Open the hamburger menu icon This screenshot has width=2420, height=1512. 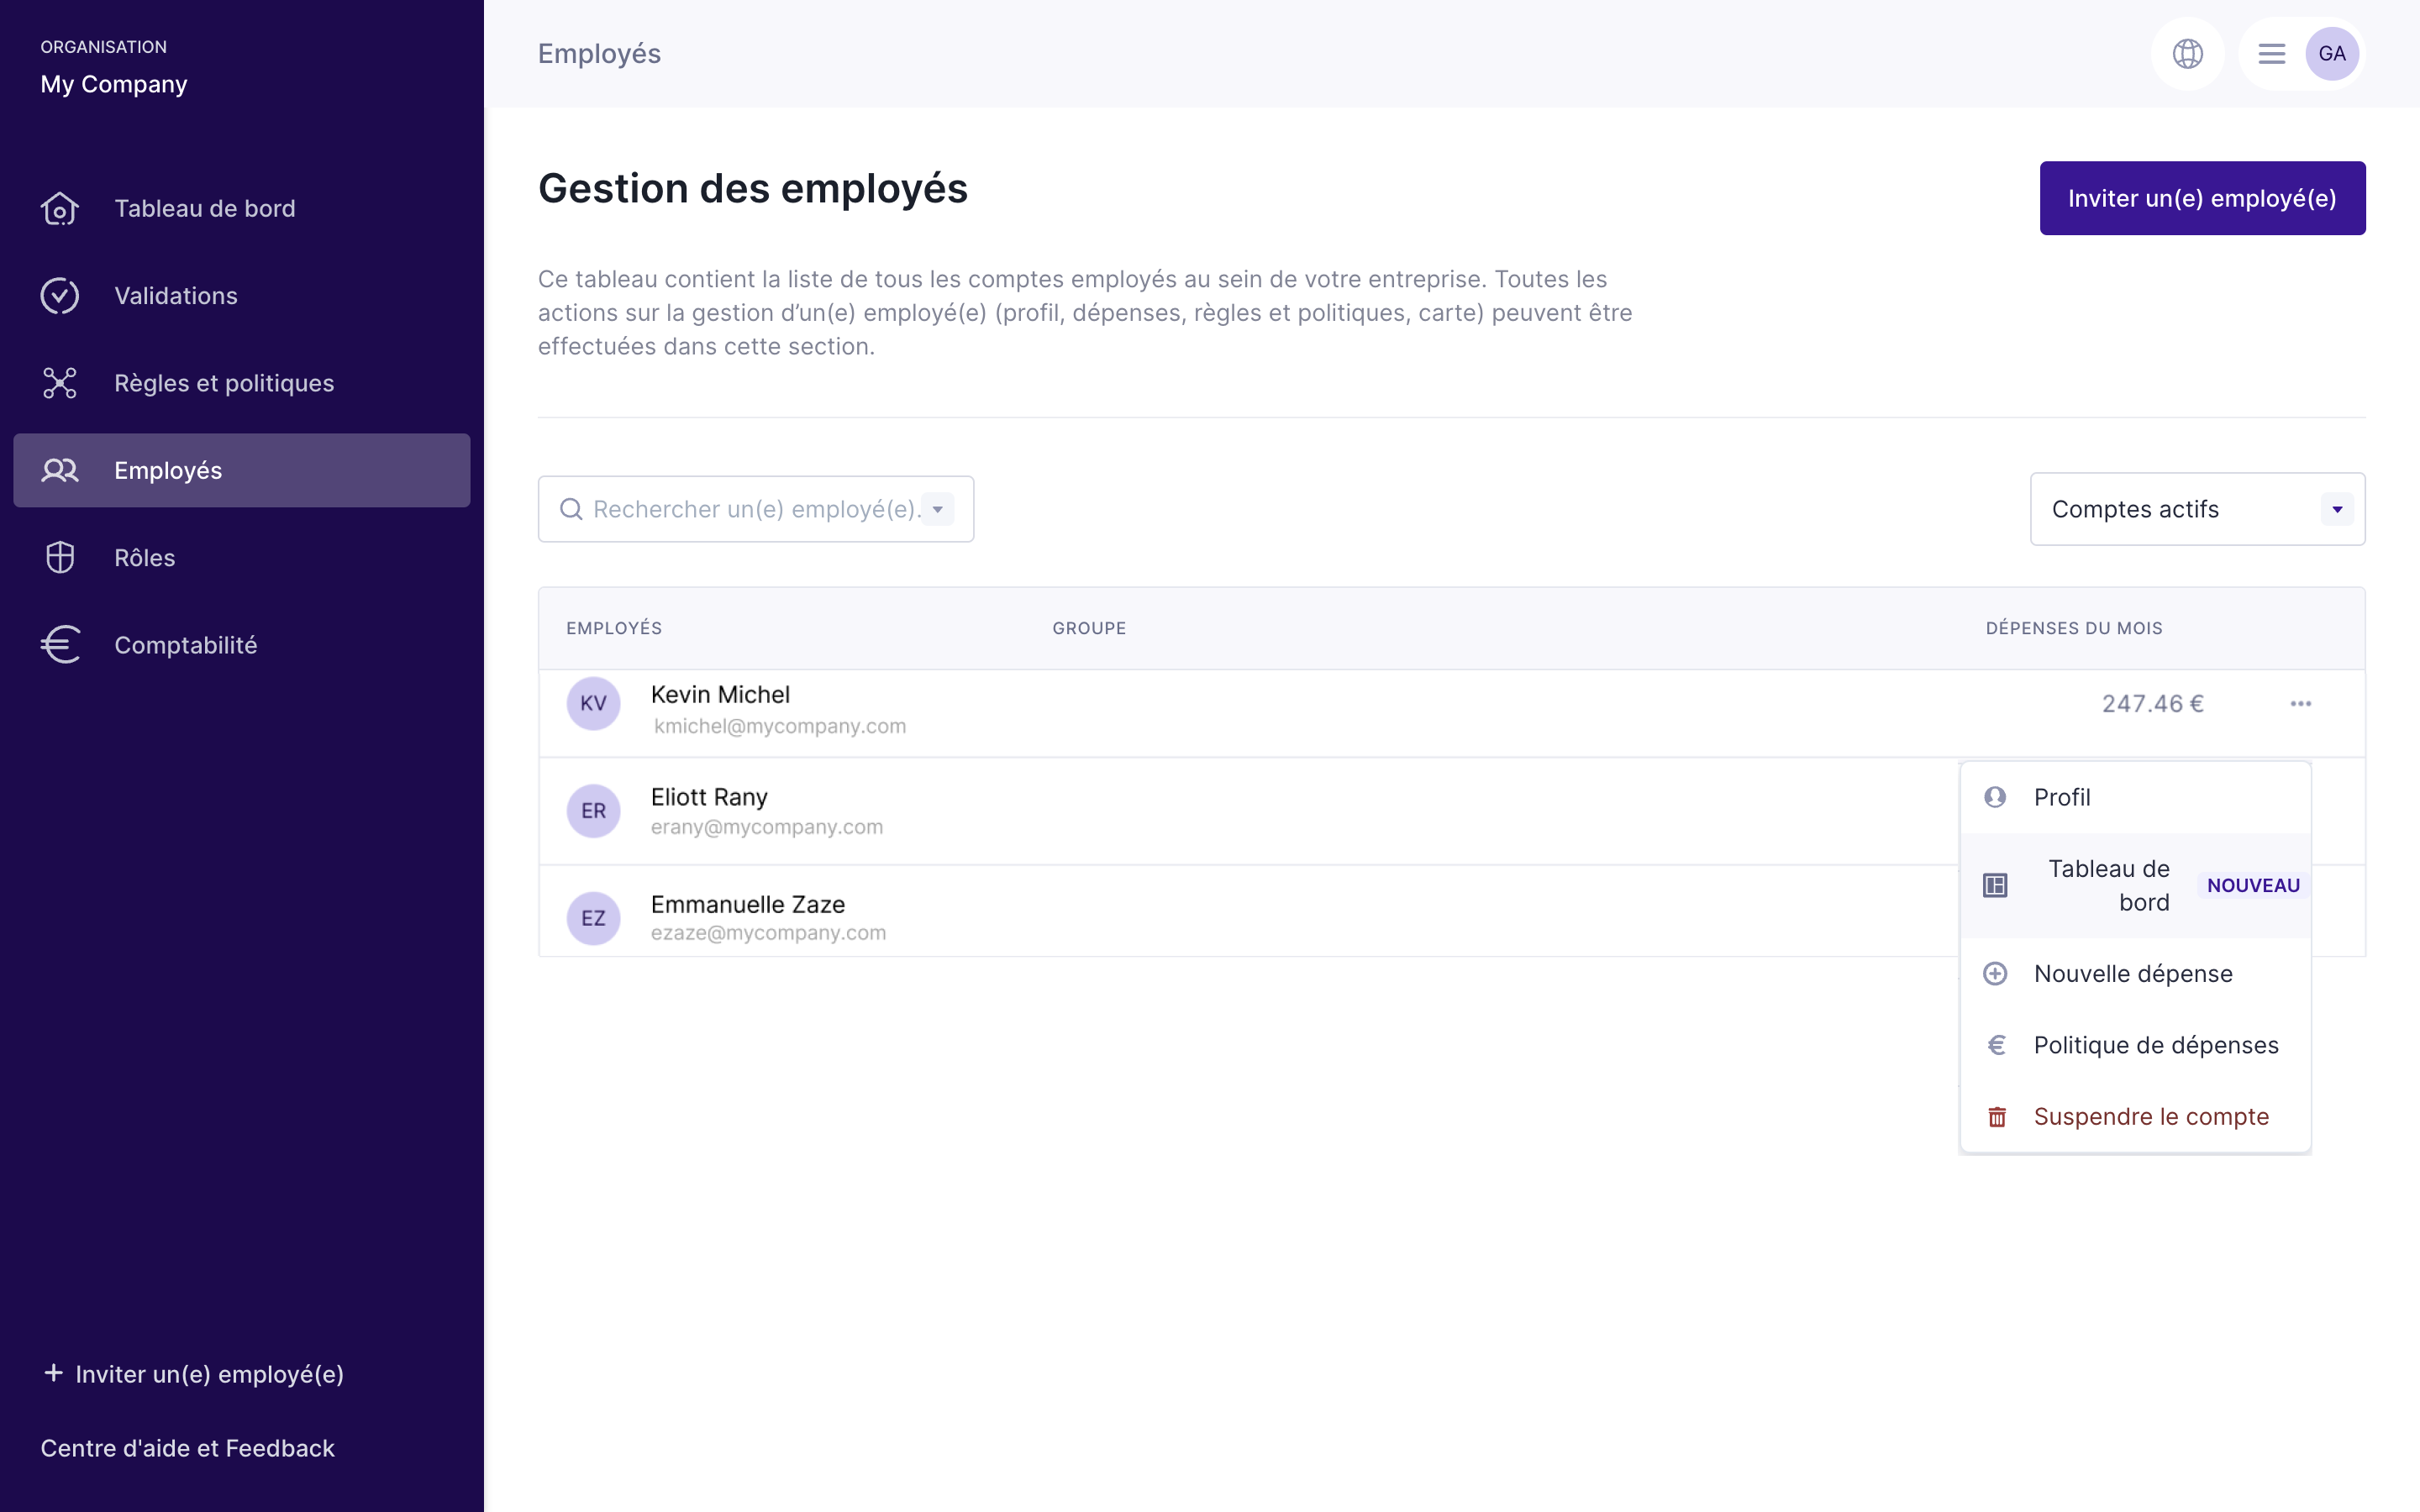click(x=2271, y=54)
